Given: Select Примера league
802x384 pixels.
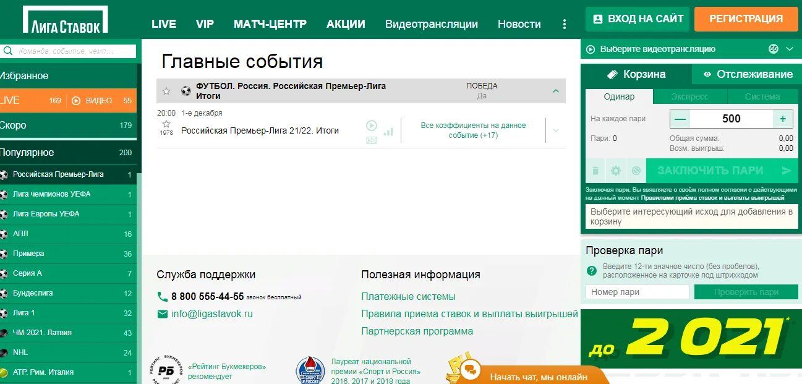Looking at the screenshot, I should click(x=68, y=254).
